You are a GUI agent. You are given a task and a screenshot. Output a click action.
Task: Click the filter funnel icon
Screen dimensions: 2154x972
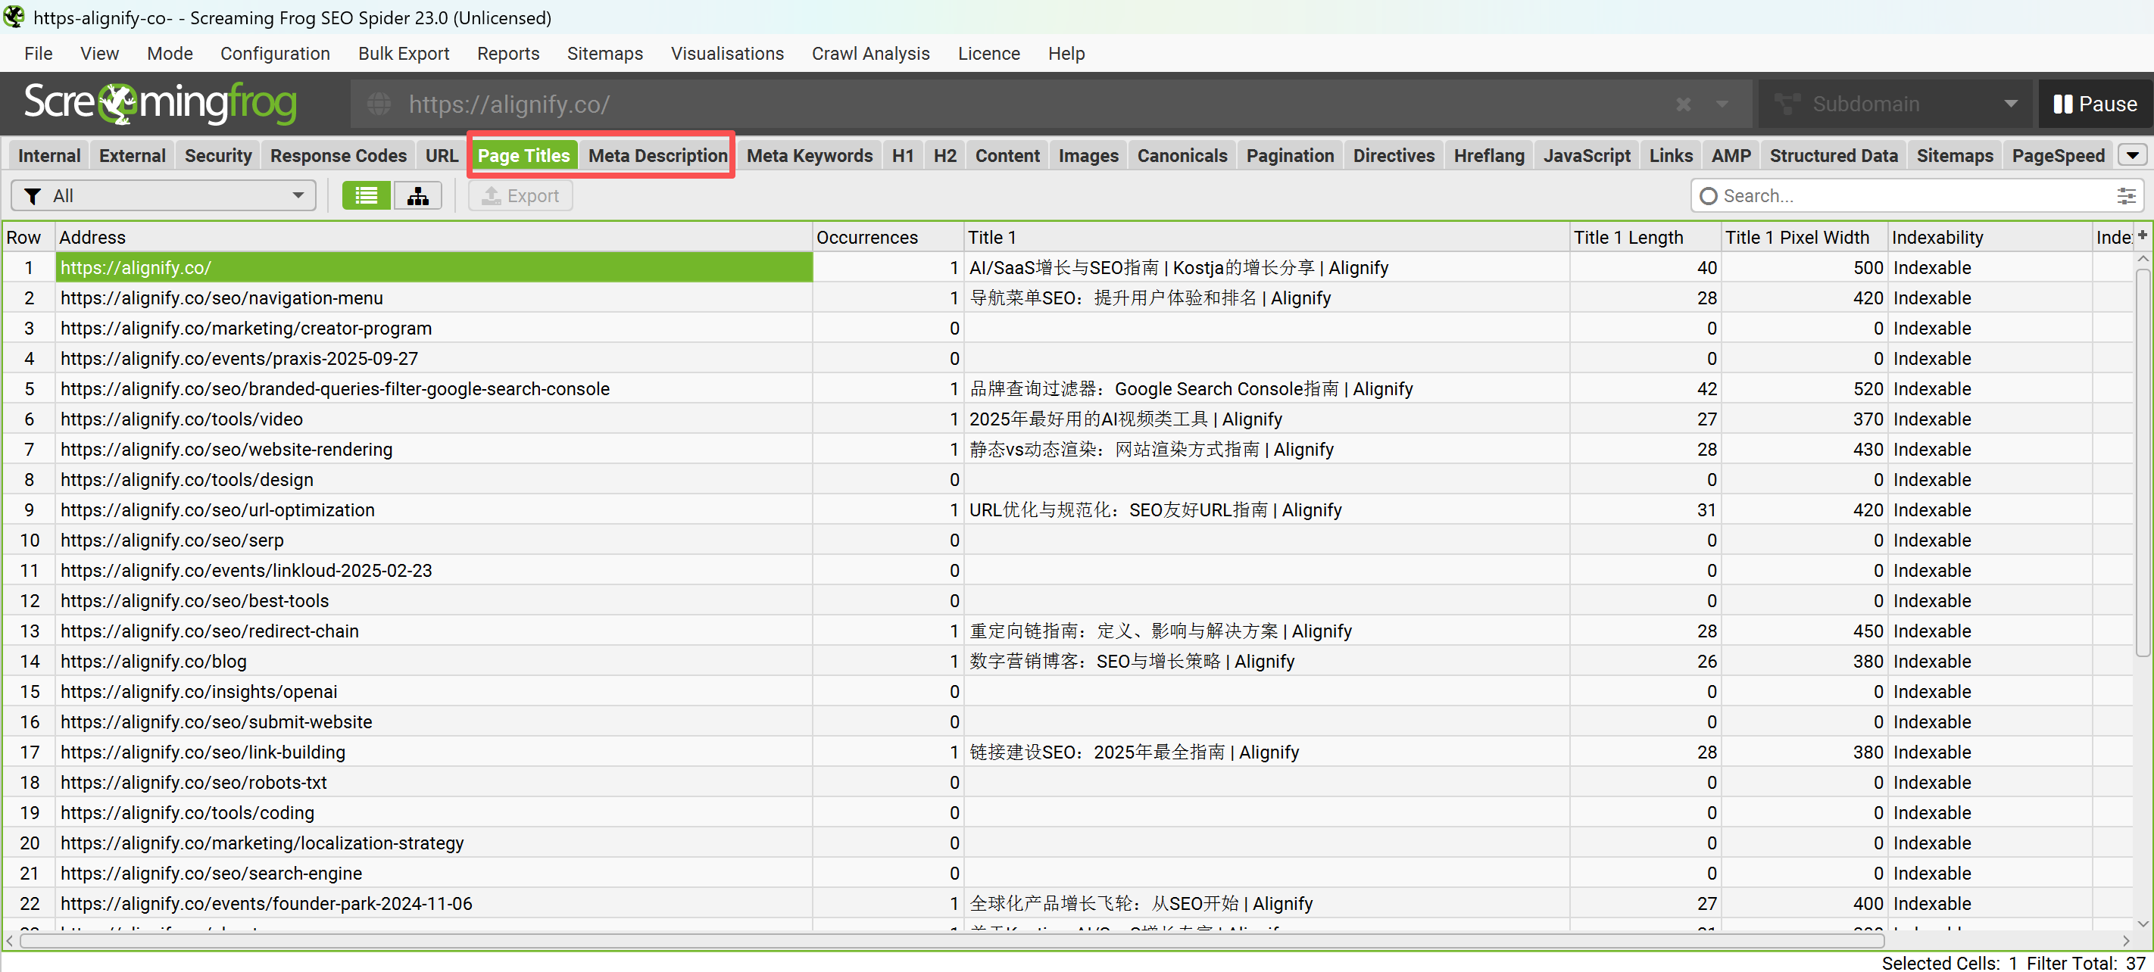point(33,195)
